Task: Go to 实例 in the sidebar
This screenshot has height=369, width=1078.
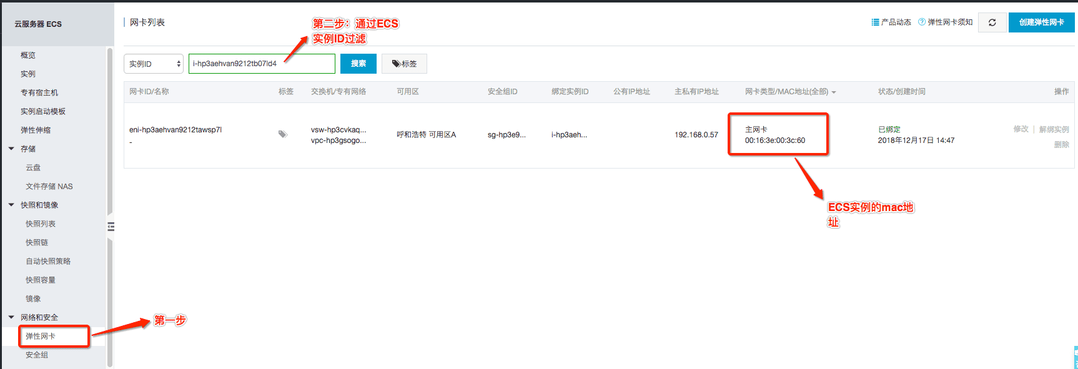Action: [x=28, y=74]
